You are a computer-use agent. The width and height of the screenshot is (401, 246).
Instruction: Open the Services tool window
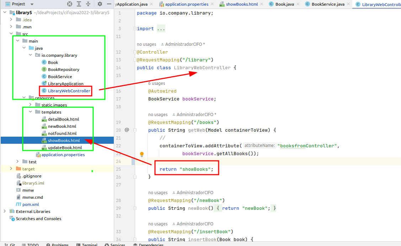click(x=115, y=244)
